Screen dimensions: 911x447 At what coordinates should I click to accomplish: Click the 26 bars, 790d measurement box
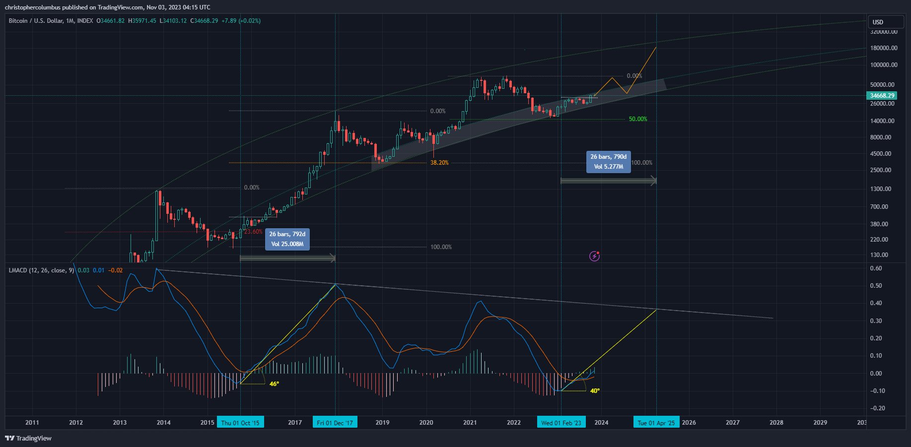[608, 162]
